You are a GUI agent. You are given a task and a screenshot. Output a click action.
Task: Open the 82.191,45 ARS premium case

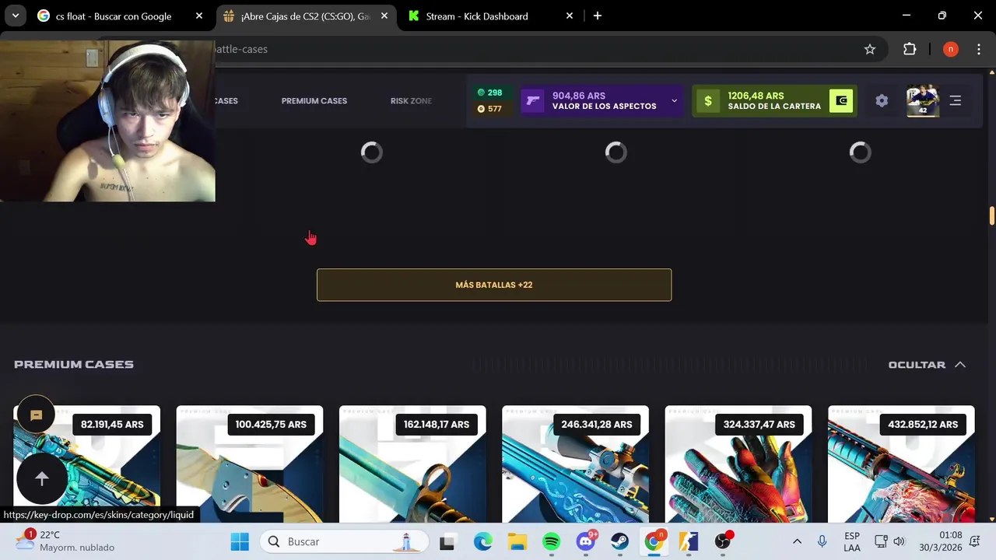pos(87,464)
